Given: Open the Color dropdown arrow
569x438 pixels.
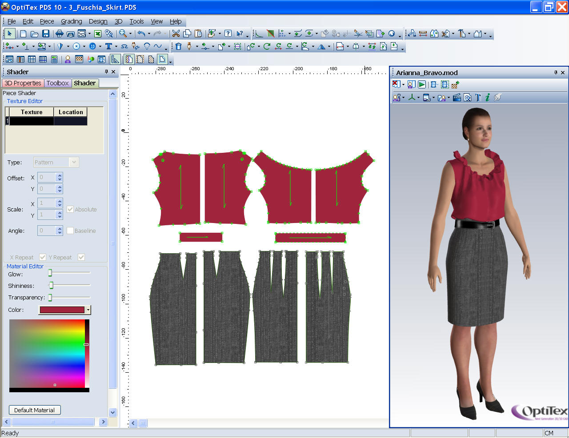Looking at the screenshot, I should [88, 310].
